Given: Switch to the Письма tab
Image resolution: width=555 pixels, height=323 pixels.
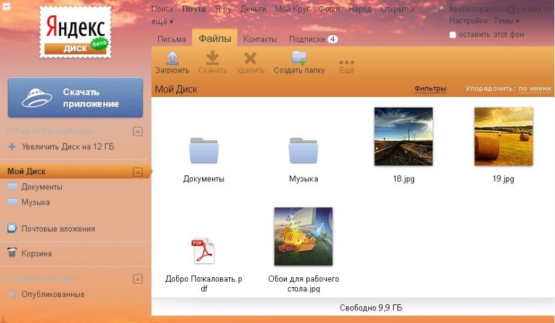Looking at the screenshot, I should pos(171,39).
